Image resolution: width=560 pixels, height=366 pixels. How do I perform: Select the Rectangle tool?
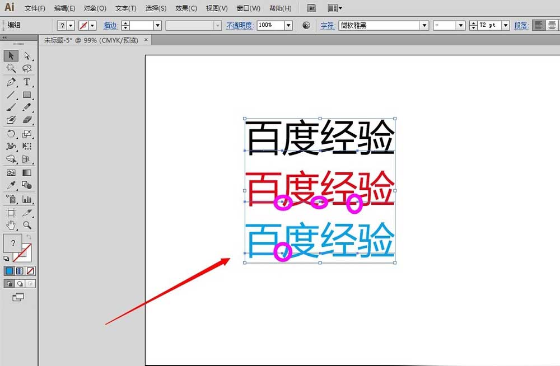pyautogui.click(x=27, y=95)
